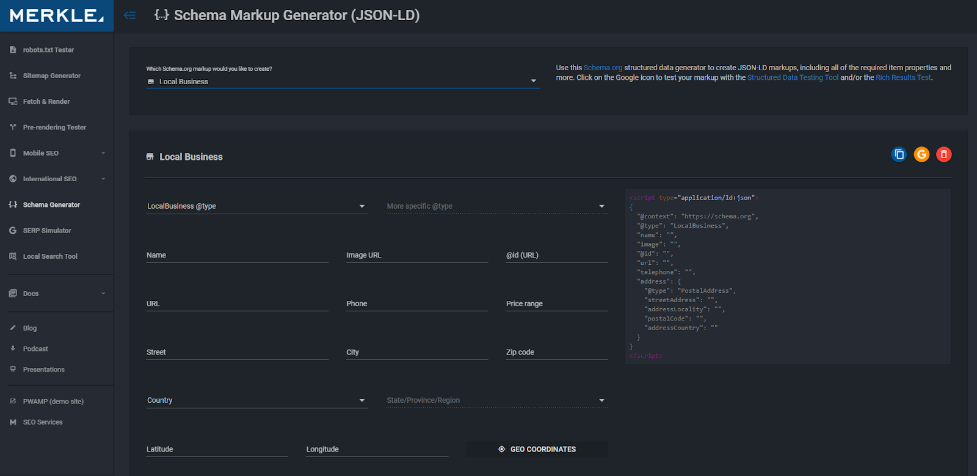The height and width of the screenshot is (476, 977).
Task: Focus the Longitude input field
Action: (377, 449)
